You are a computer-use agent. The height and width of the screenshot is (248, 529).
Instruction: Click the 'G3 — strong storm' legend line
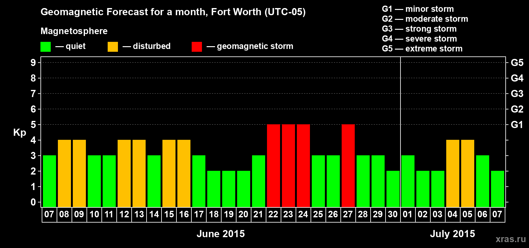pos(419,29)
